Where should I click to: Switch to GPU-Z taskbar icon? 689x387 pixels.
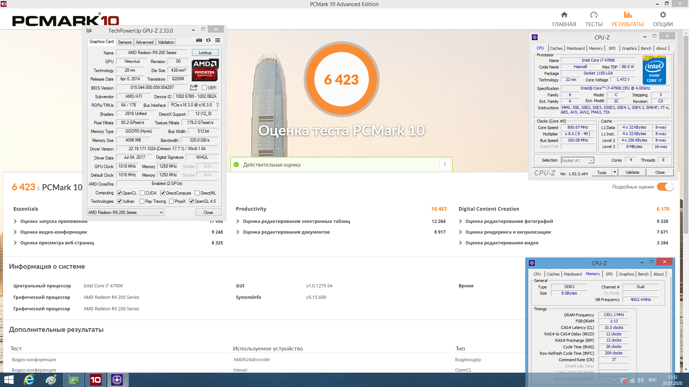pos(74,380)
